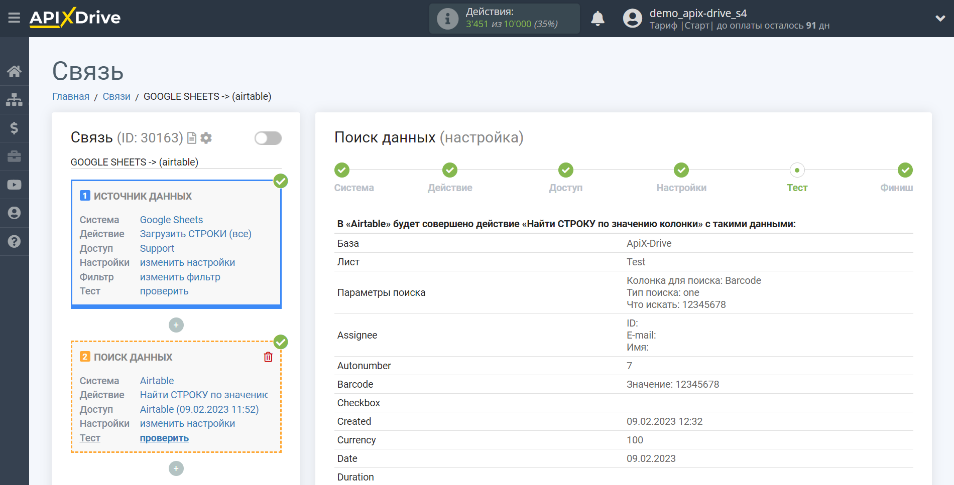Click search block изменить настройки link
The image size is (954, 485).
[x=187, y=423]
